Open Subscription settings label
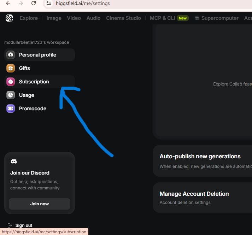 [x=34, y=82]
